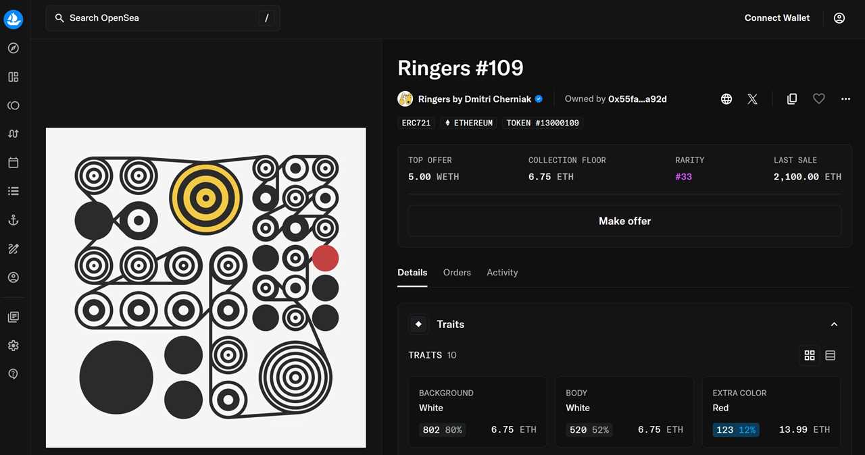This screenshot has height=455, width=865.
Task: Click the OpenSea search field
Action: (162, 18)
